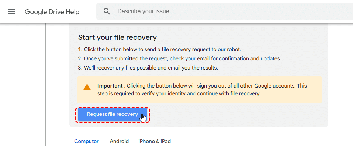Click the magnifying glass search icon
This screenshot has width=353, height=146.
107,11
